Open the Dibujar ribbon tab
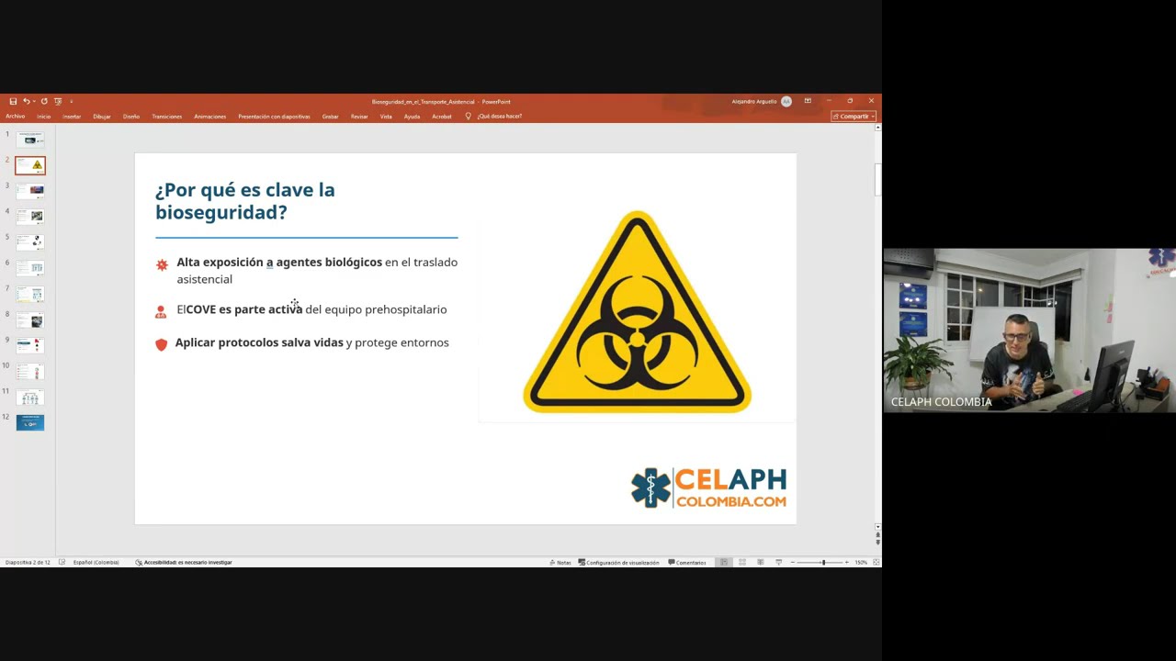Viewport: 1176px width, 661px height. 102,117
